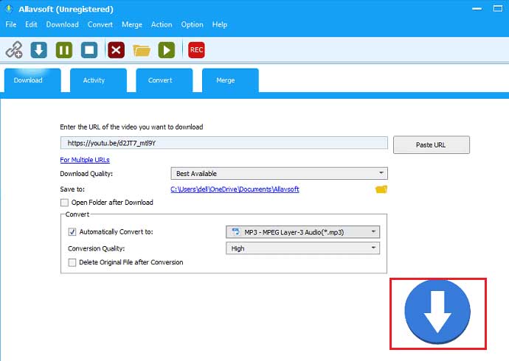Open the Option menu
The width and height of the screenshot is (509, 361).
click(x=192, y=24)
